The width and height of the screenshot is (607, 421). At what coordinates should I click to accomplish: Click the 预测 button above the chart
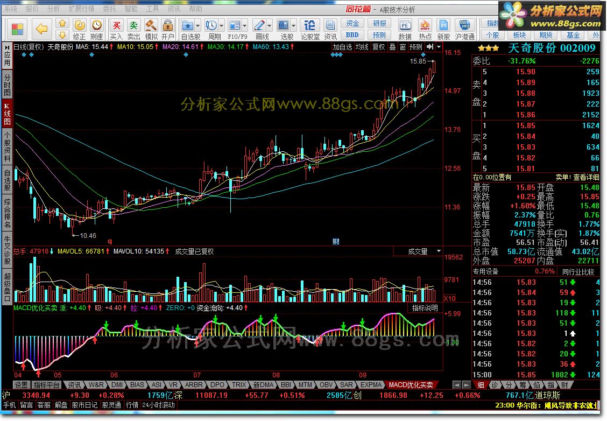pos(416,47)
